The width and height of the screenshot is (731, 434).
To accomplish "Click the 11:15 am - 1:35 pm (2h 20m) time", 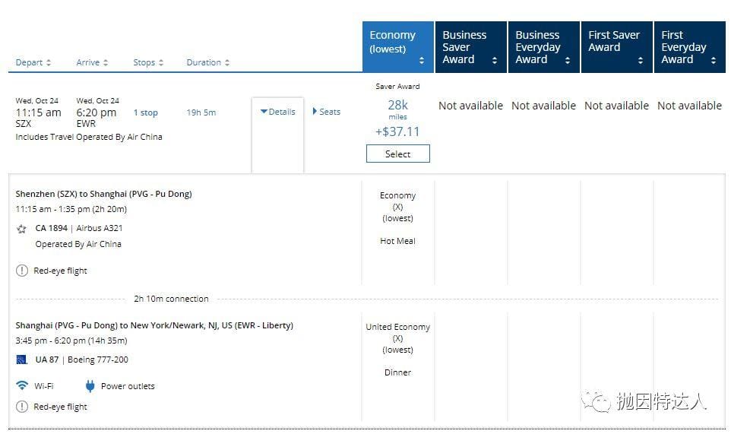I will click(x=71, y=209).
